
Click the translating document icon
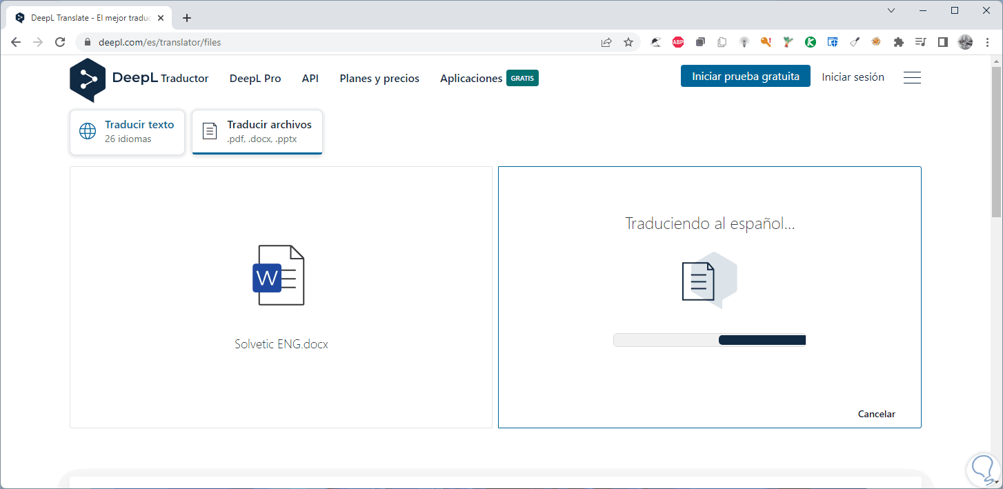[709, 279]
